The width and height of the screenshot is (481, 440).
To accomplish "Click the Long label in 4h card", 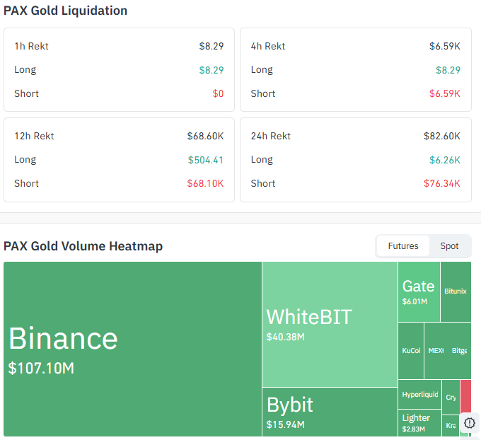I will point(262,70).
